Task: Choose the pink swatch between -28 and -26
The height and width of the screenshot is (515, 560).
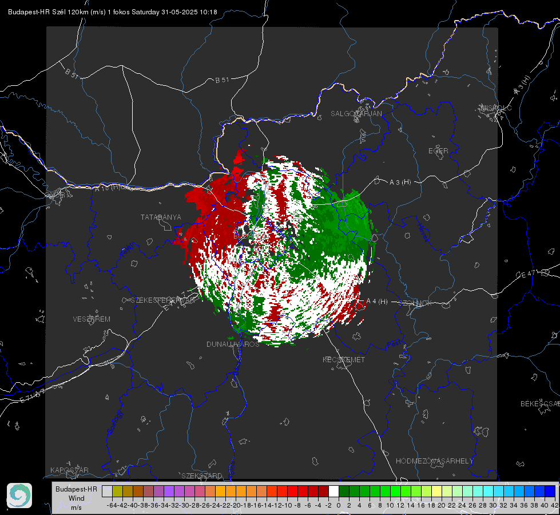Action: (200, 492)
